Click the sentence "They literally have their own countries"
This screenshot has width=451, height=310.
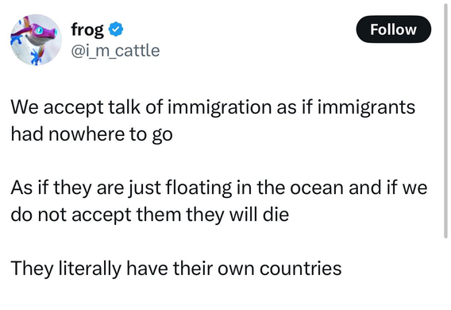coord(176,269)
